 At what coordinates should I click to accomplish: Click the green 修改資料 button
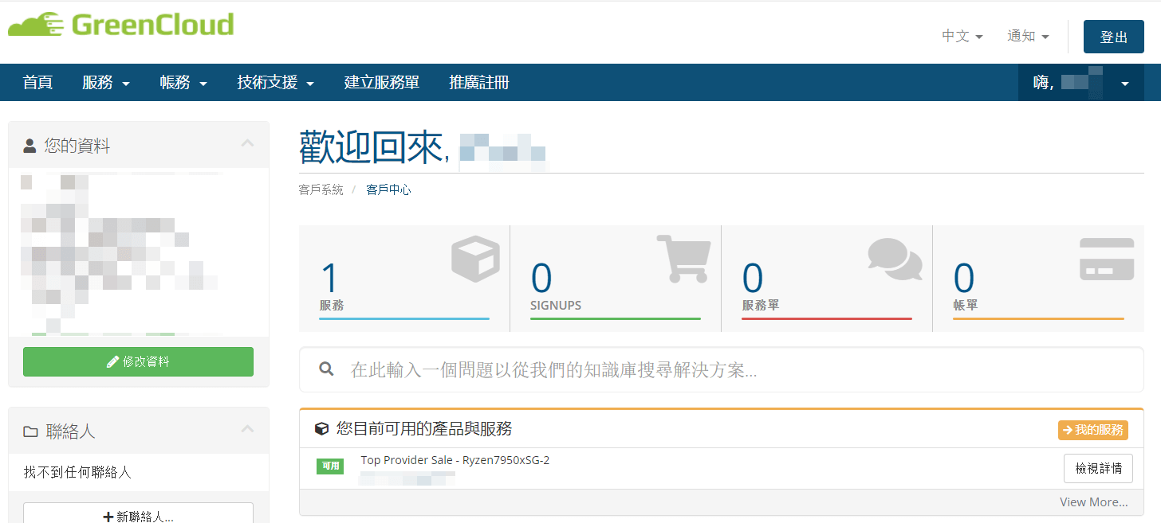pos(138,361)
